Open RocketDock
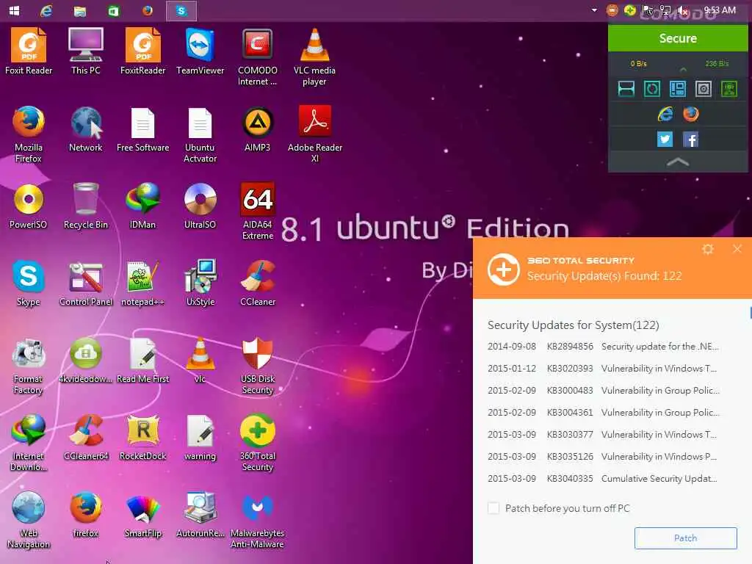This screenshot has height=564, width=752. 143,438
